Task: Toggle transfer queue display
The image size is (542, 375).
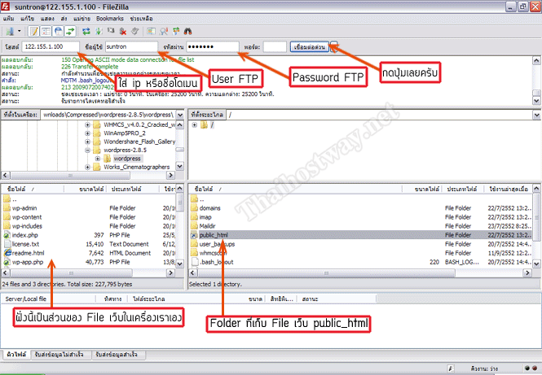Action: point(70,32)
